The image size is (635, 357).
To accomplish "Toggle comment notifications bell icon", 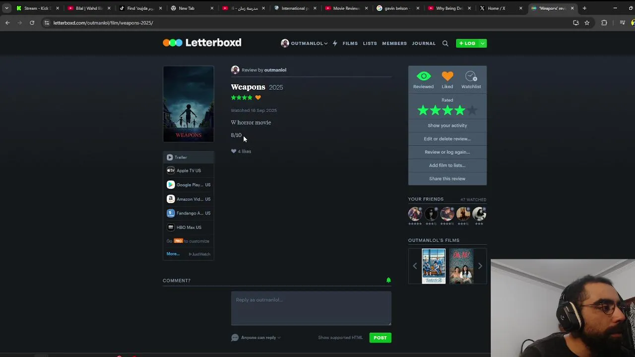I will pyautogui.click(x=388, y=280).
